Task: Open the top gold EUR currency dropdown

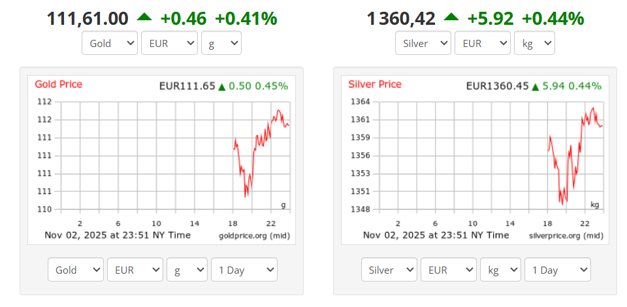Action: click(x=169, y=44)
